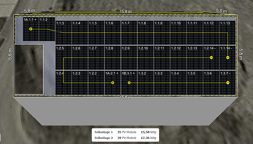Click the Teilanlage 1 summary row
This screenshot has width=253, height=144.
point(125,132)
